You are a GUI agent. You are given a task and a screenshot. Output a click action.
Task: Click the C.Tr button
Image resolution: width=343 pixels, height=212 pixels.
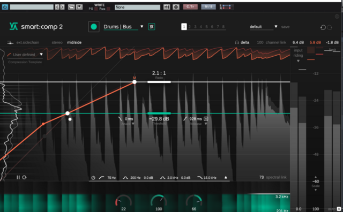click(x=190, y=7)
